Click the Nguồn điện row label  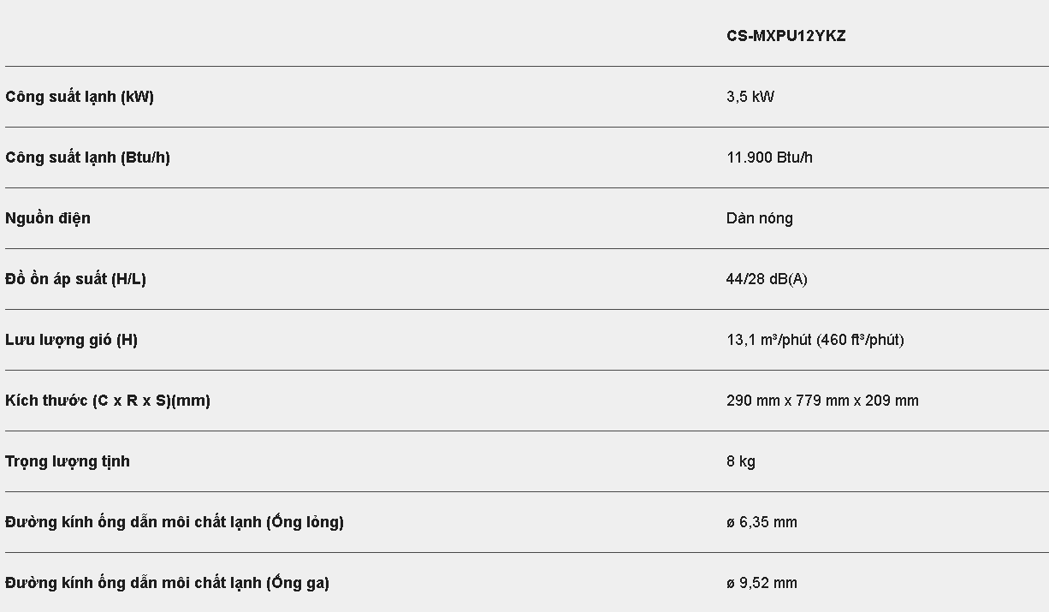48,218
